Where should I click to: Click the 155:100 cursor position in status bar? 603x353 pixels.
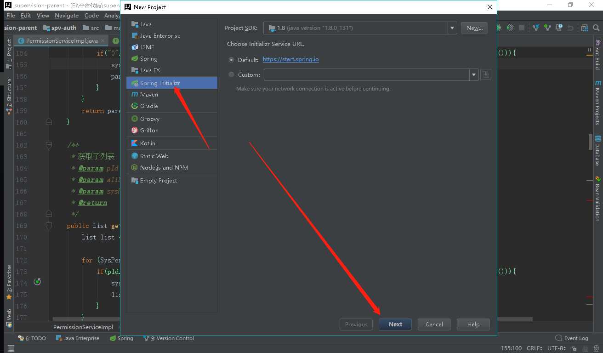tap(512, 348)
